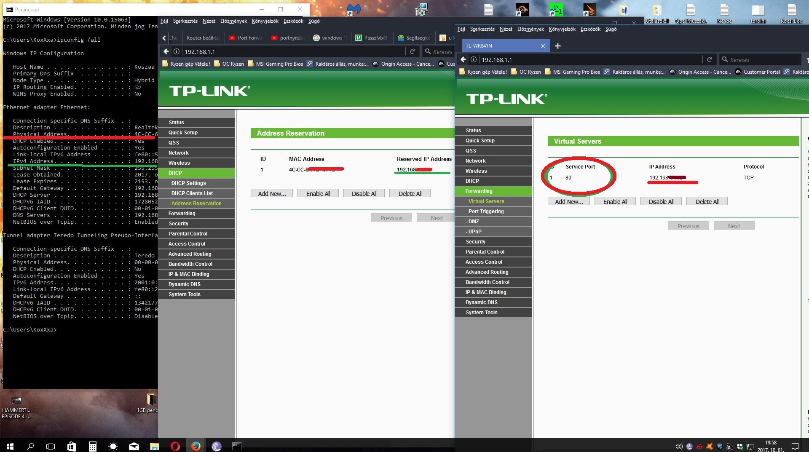Viewport: 809px width, 452px height.
Task: Open IP & MAC Binding in left router menu
Action: (196, 274)
